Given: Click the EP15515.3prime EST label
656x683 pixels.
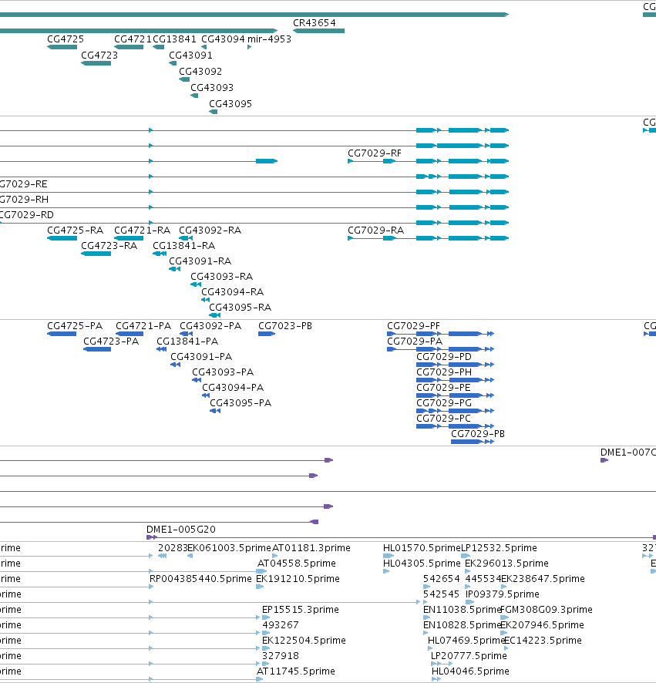Looking at the screenshot, I should (x=301, y=610).
